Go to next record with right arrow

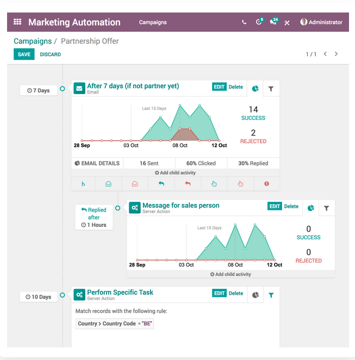click(337, 54)
